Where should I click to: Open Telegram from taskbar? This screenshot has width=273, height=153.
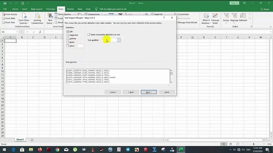pos(128,150)
